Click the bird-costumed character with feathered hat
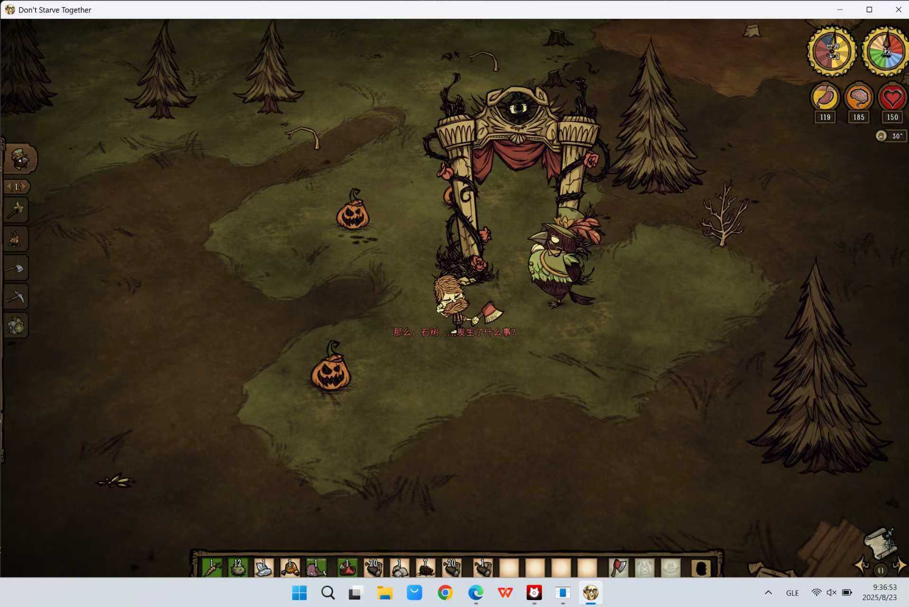This screenshot has width=909, height=607. [x=562, y=258]
